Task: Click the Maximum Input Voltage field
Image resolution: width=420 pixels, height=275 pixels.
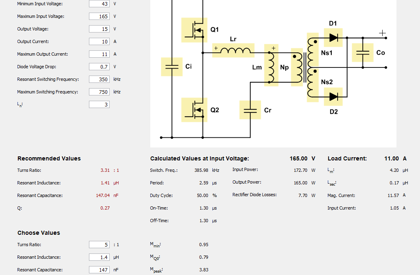Action: [x=100, y=16]
